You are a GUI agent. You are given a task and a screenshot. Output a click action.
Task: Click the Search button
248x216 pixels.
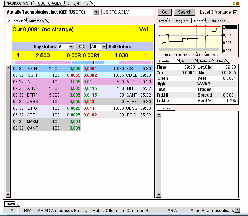[x=185, y=12]
